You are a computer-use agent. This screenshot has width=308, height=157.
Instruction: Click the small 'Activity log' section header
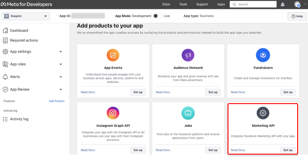pos(11,111)
